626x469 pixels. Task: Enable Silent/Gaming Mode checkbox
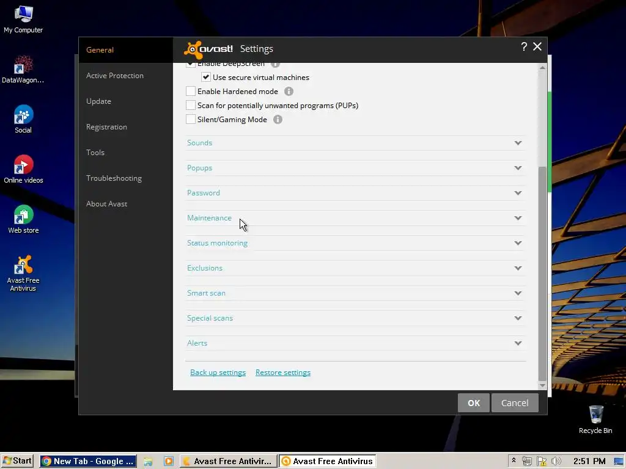pos(191,119)
